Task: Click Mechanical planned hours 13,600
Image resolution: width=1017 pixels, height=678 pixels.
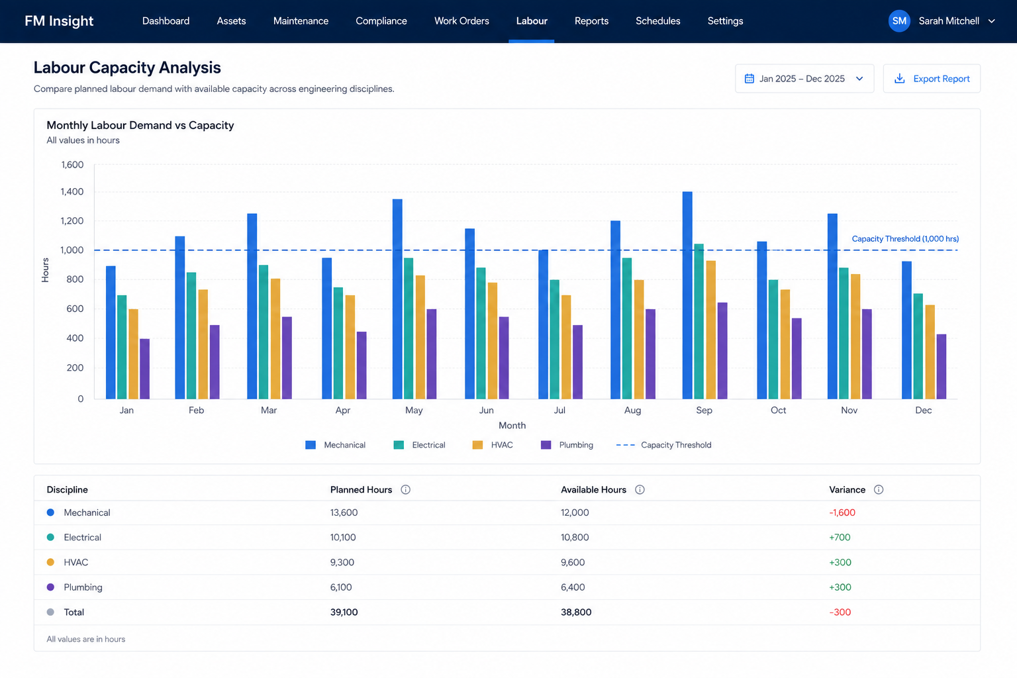Action: [x=344, y=512]
